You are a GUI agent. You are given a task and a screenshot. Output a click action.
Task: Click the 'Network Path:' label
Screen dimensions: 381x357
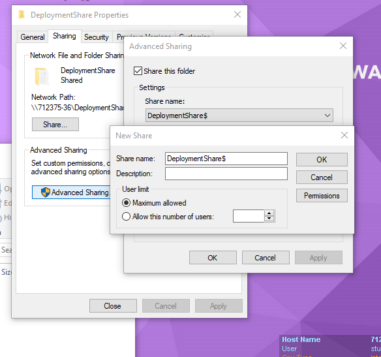53,97
